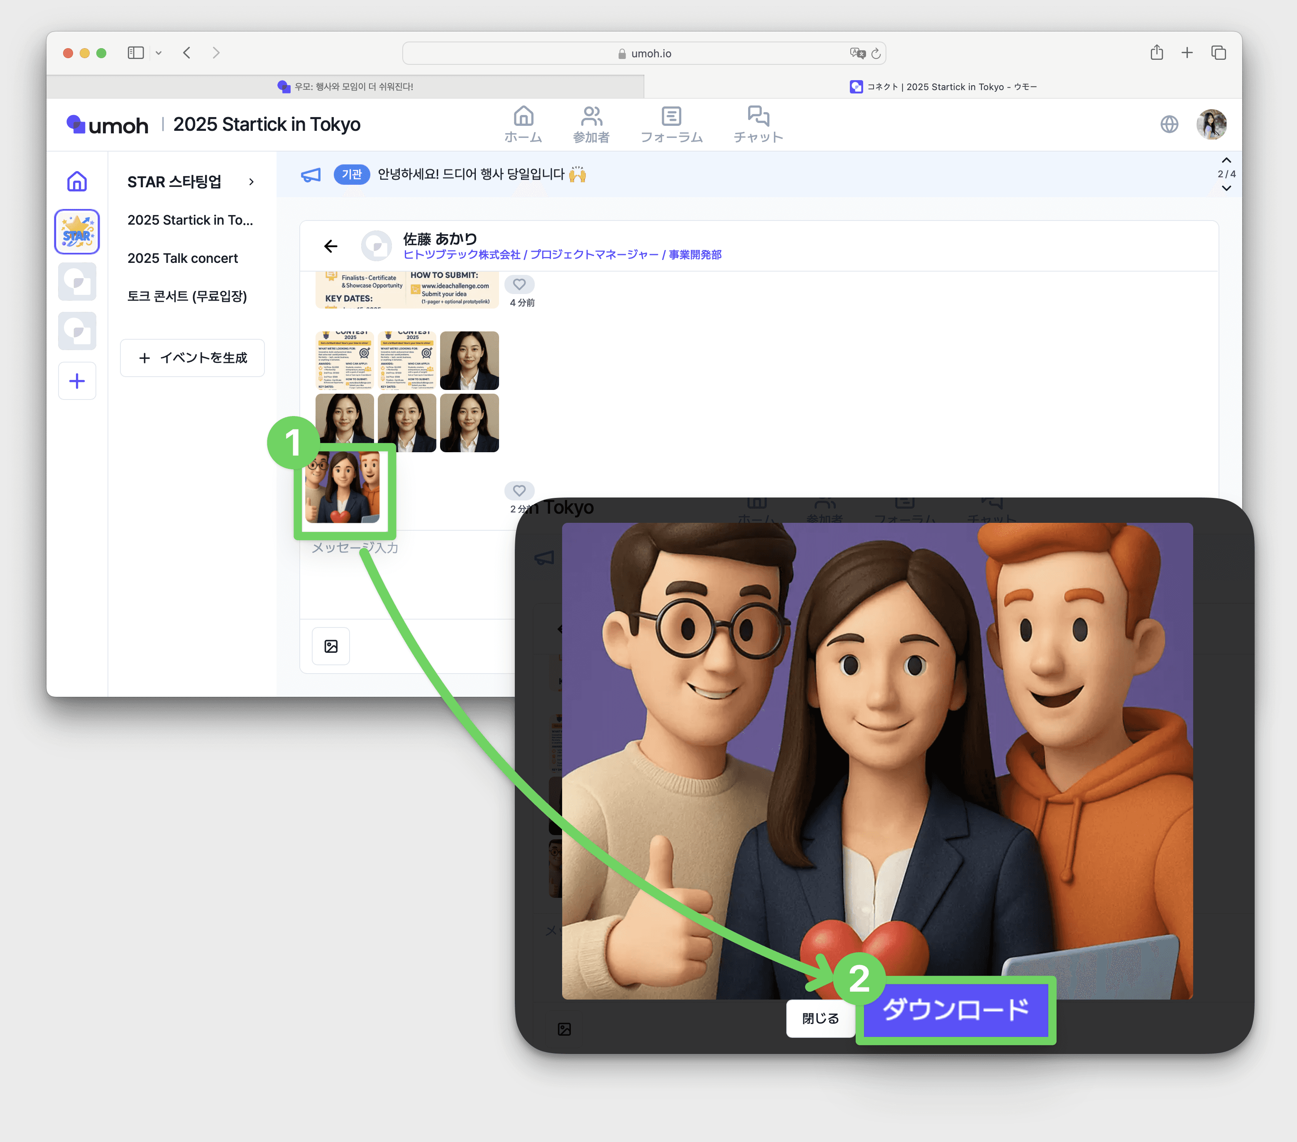The image size is (1297, 1142).
Task: Open sidebar options dropdown arrow in Safari
Action: (159, 53)
